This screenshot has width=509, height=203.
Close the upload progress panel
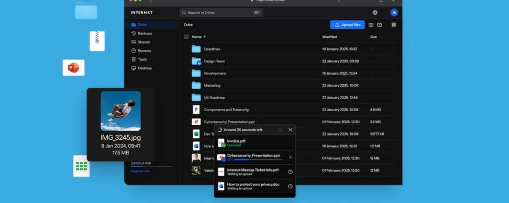pyautogui.click(x=290, y=130)
